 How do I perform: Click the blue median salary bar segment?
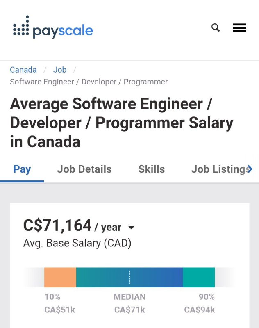pos(129,278)
